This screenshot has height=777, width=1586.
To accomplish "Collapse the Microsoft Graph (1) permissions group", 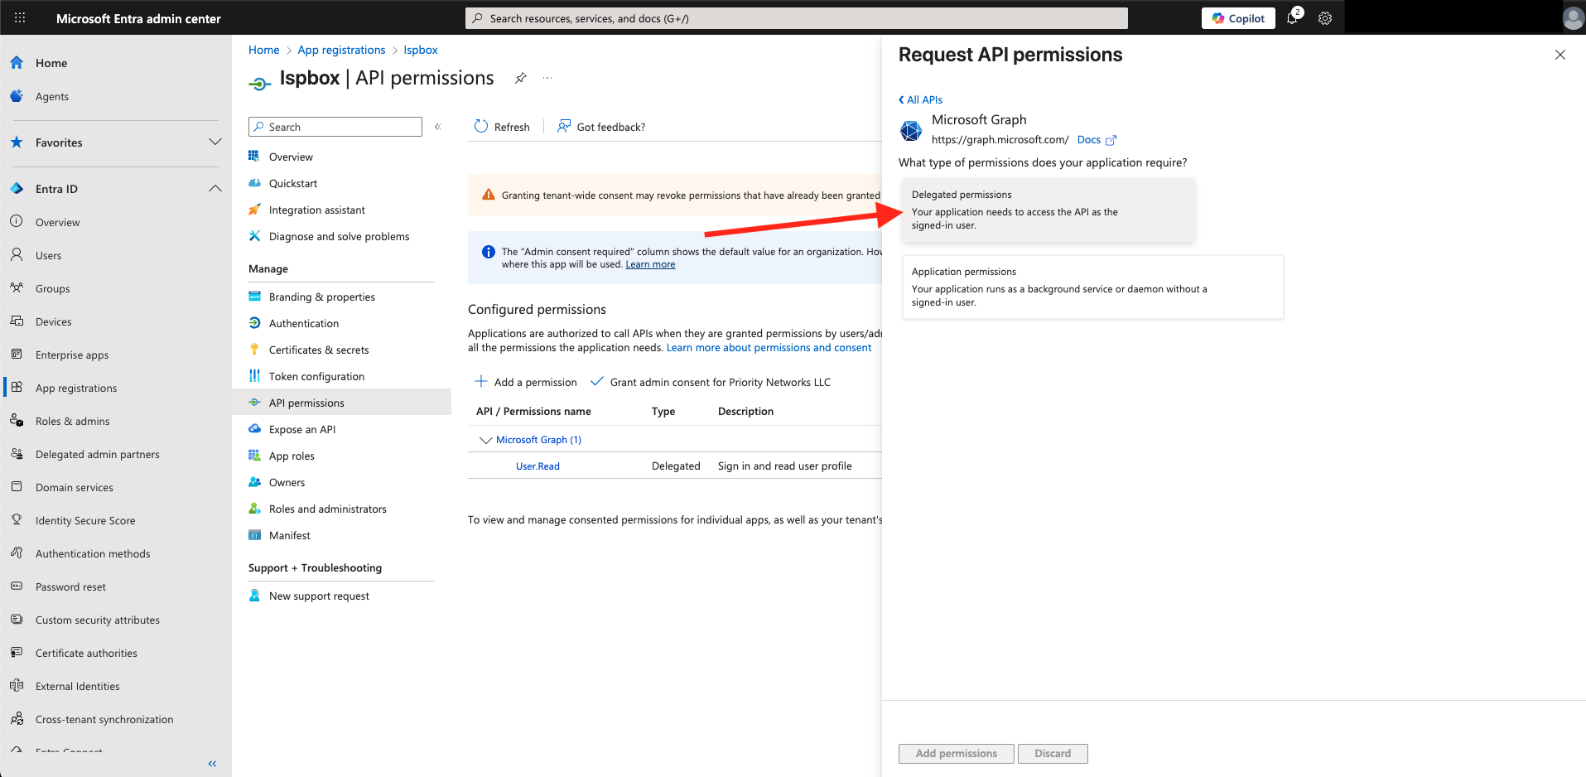I will coord(486,440).
